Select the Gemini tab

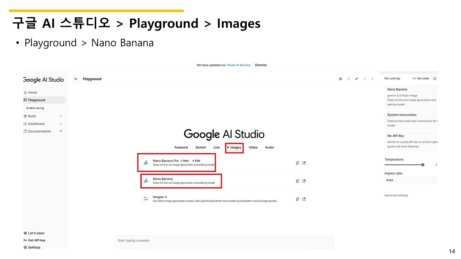201,147
